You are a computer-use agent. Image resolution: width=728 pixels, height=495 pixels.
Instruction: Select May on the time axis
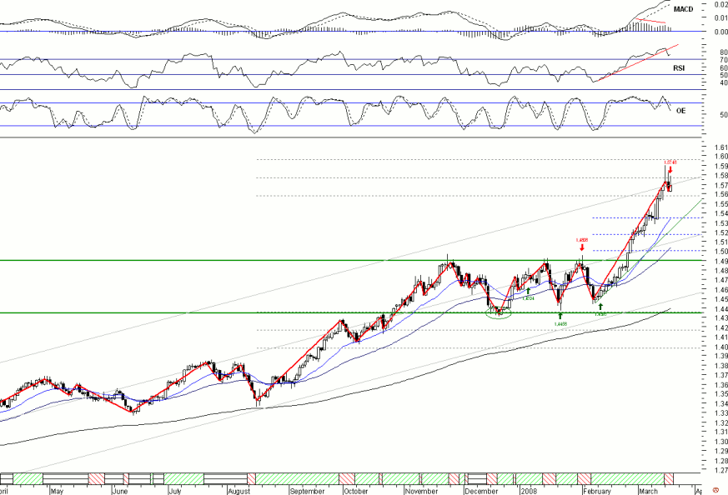tap(57, 491)
